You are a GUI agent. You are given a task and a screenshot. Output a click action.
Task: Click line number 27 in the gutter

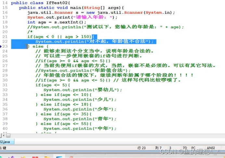coord(5,66)
